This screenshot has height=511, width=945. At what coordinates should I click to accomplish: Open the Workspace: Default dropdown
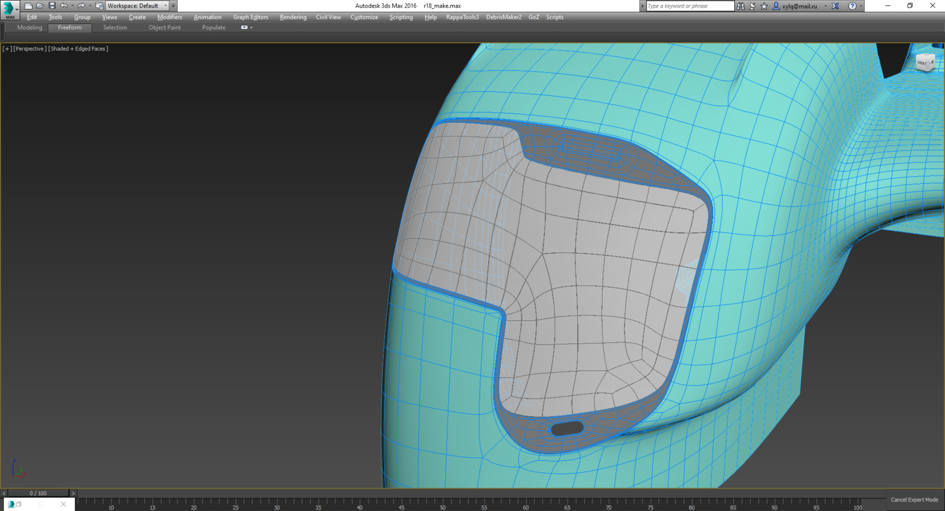click(137, 6)
